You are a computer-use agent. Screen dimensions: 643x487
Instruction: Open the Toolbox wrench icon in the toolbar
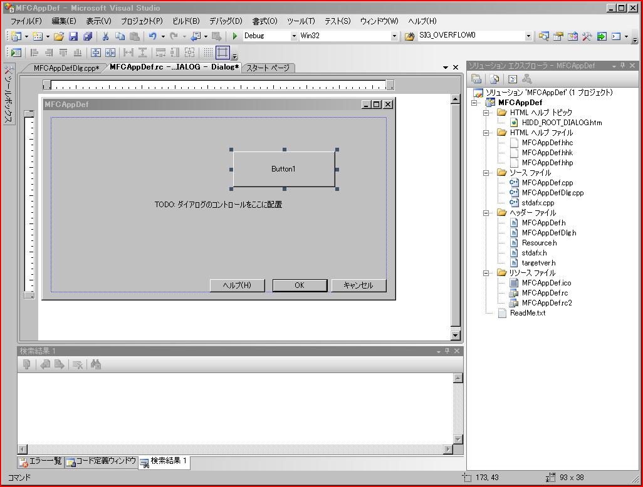point(587,36)
